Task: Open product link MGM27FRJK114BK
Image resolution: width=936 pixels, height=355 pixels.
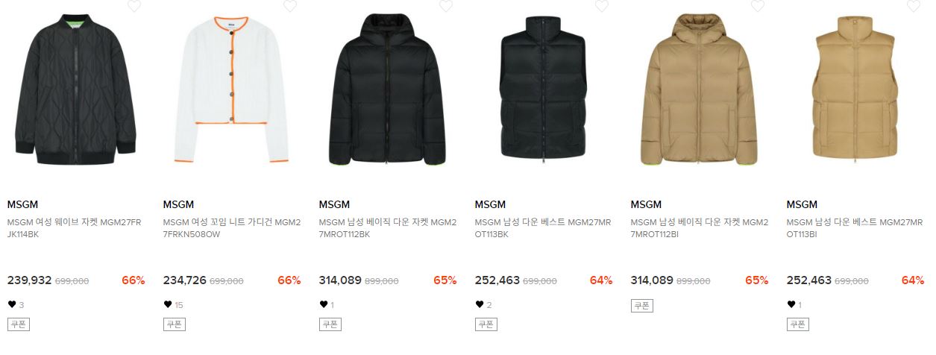Action: [x=75, y=228]
